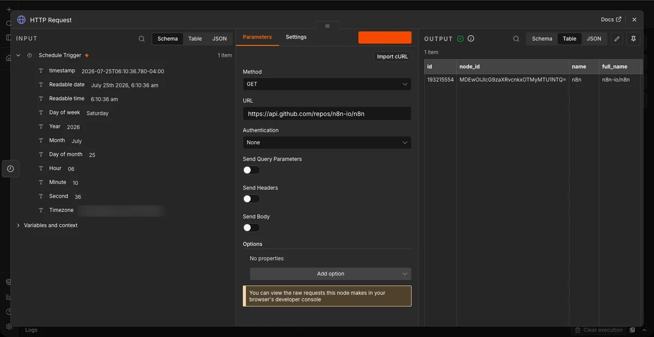Select the JSON view in INPUT panel
Image resolution: width=654 pixels, height=337 pixels.
(x=220, y=39)
